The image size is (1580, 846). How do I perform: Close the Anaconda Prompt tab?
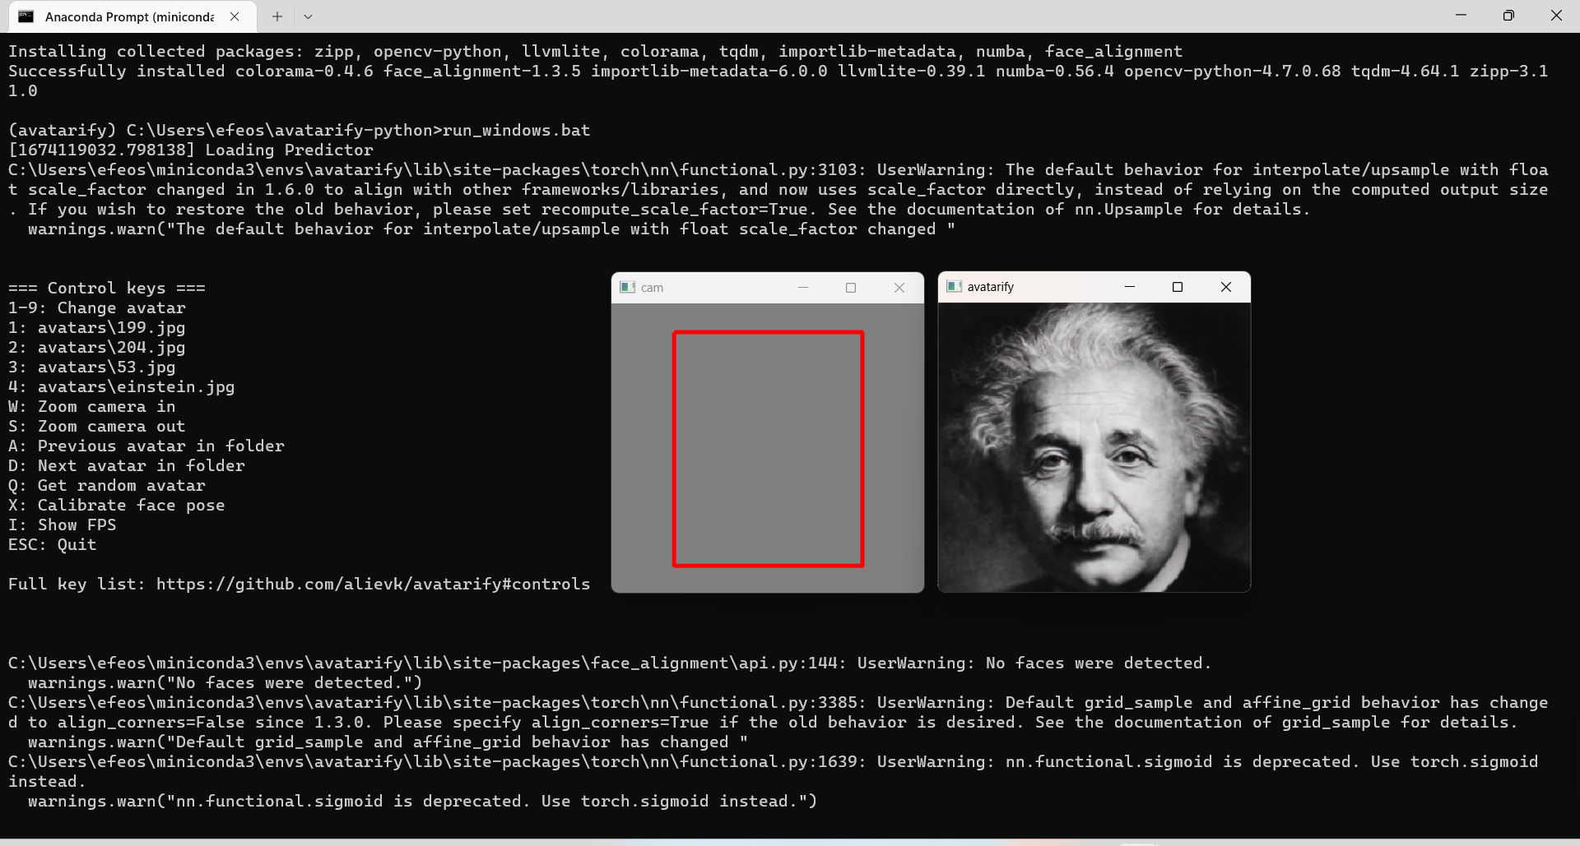(x=235, y=16)
